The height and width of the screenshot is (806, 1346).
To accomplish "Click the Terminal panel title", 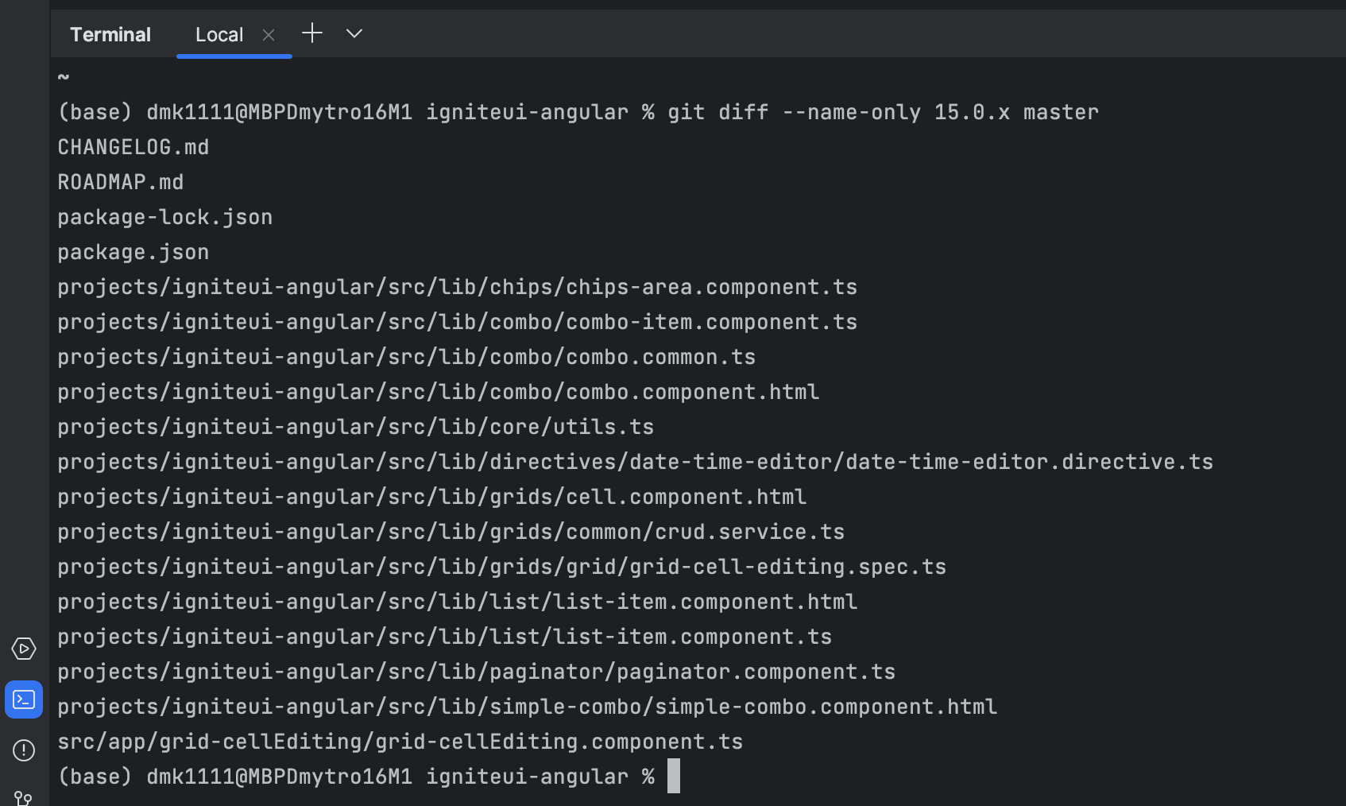I will 110,34.
